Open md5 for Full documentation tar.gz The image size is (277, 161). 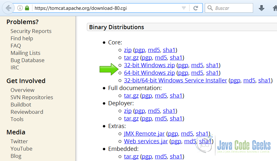coord(161,96)
